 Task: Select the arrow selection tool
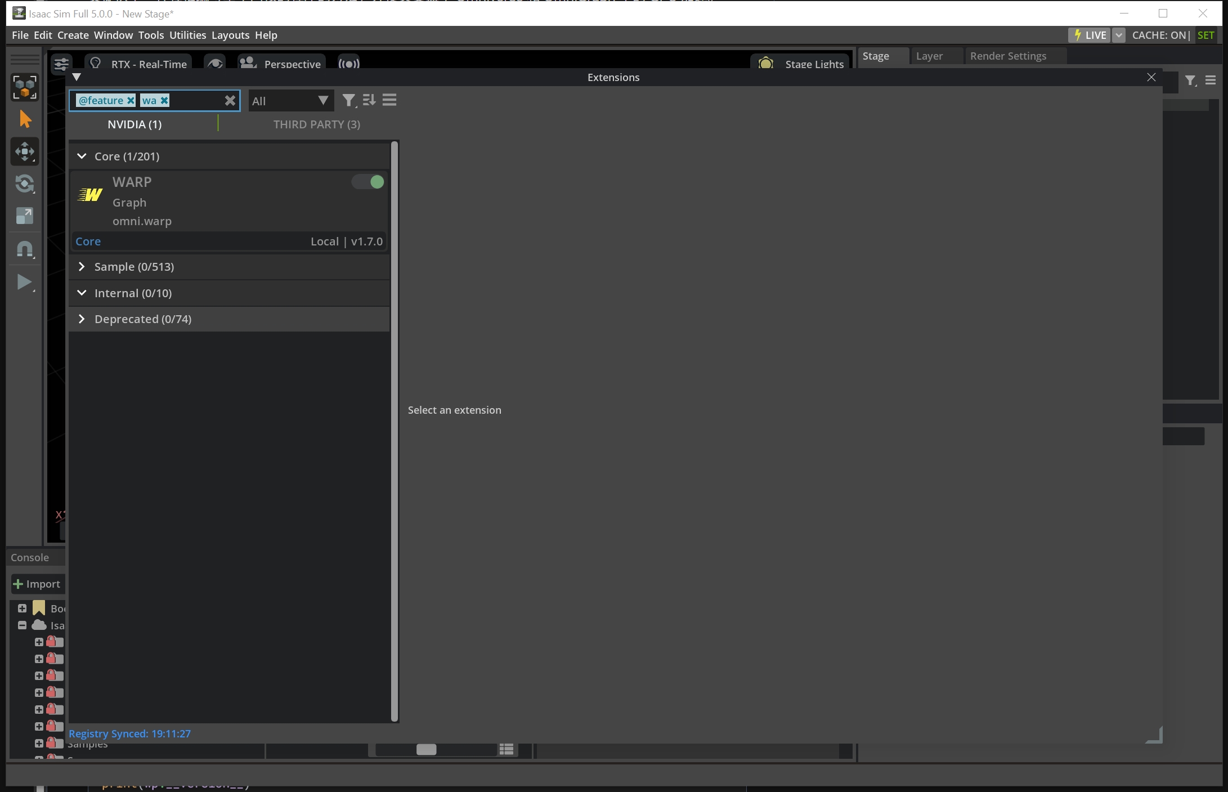25,119
